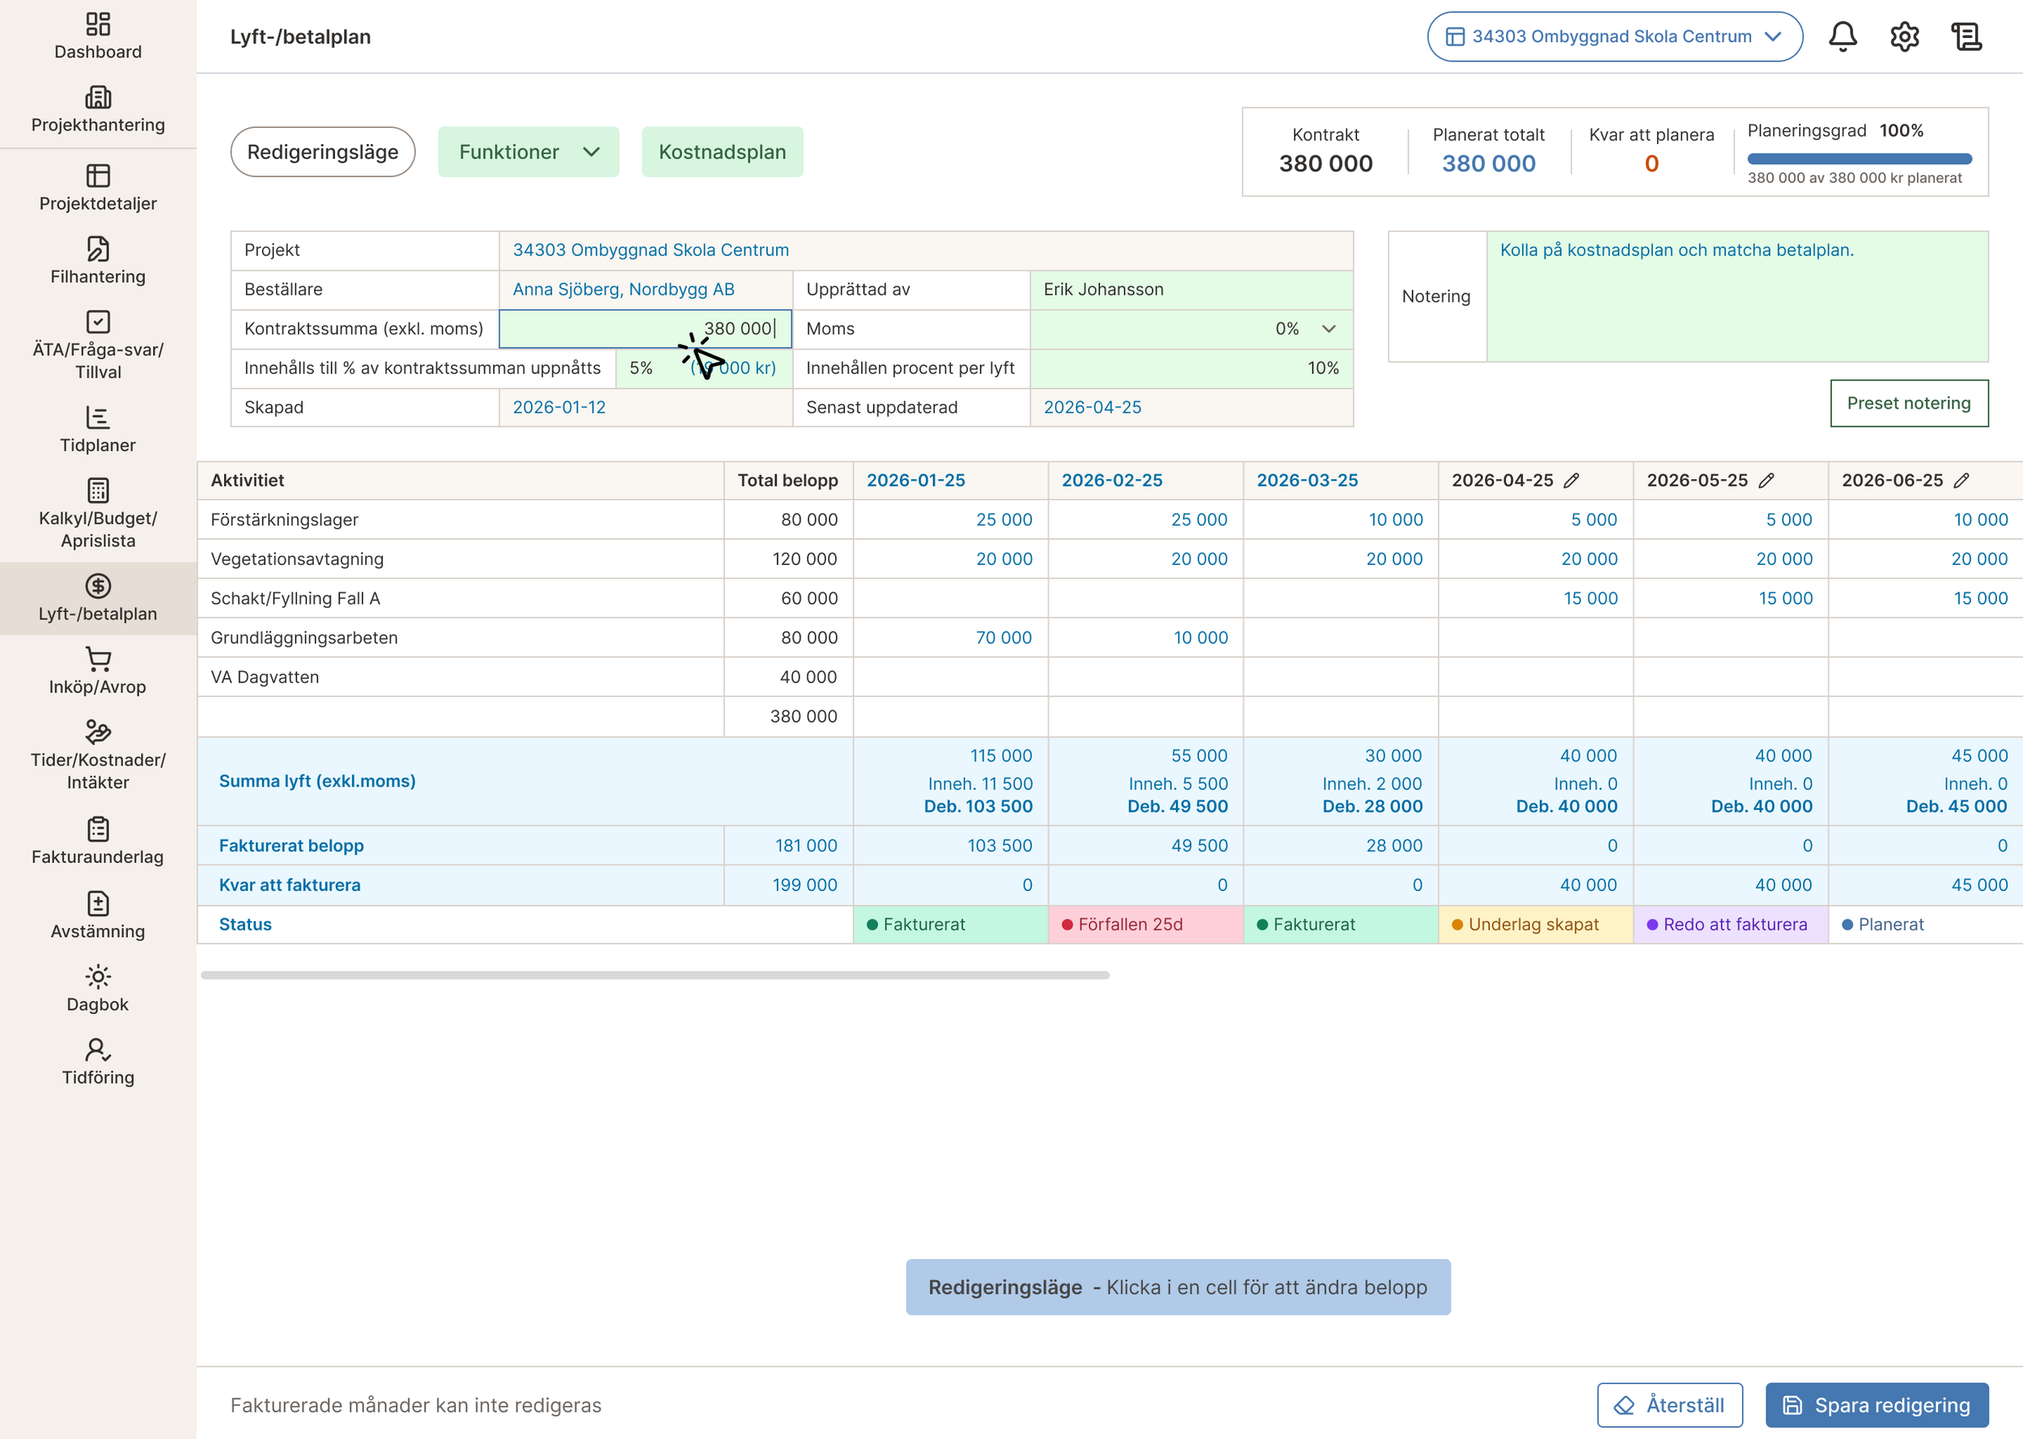Open settings gear icon

click(1904, 36)
